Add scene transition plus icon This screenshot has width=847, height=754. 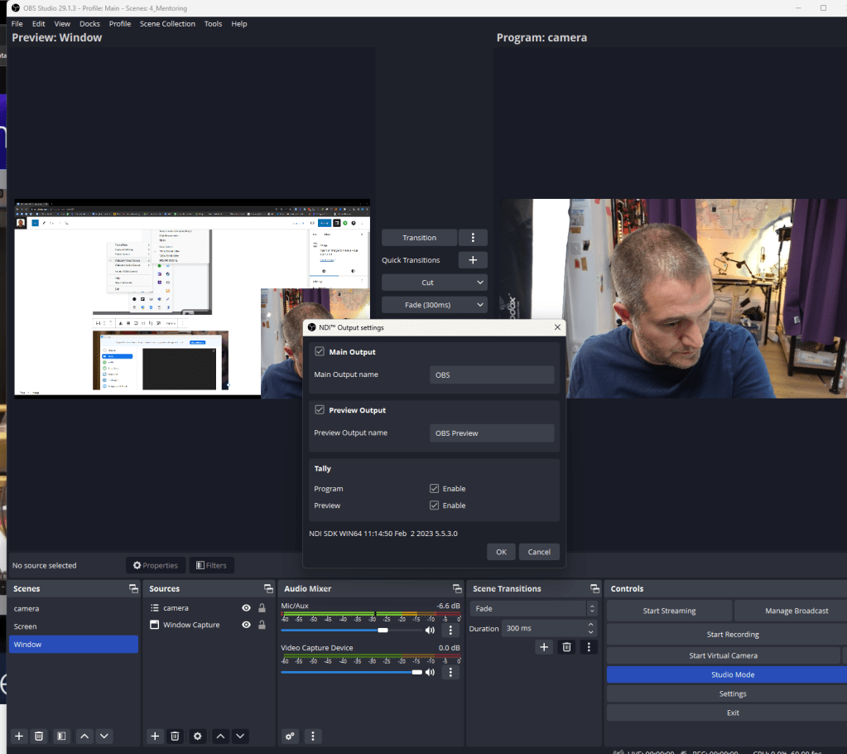click(x=544, y=646)
